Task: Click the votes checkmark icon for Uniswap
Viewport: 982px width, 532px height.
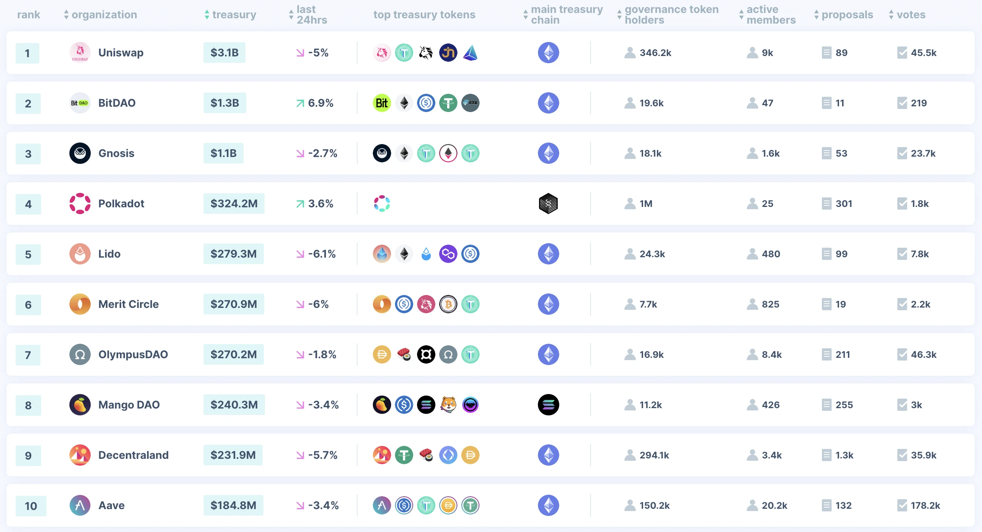Action: [902, 53]
